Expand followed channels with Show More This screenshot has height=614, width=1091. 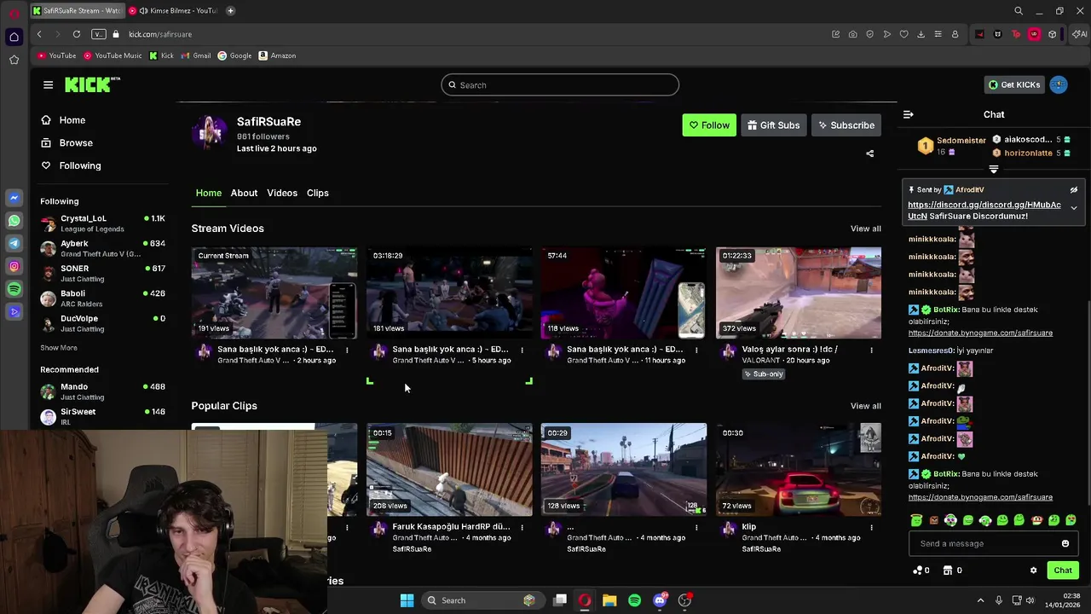point(59,348)
